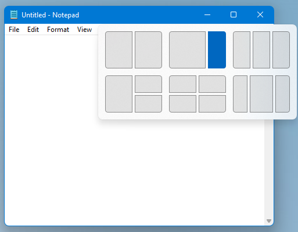Snap window to left half of two-column layout
Viewport: 298px width, 232px height.
click(x=119, y=50)
